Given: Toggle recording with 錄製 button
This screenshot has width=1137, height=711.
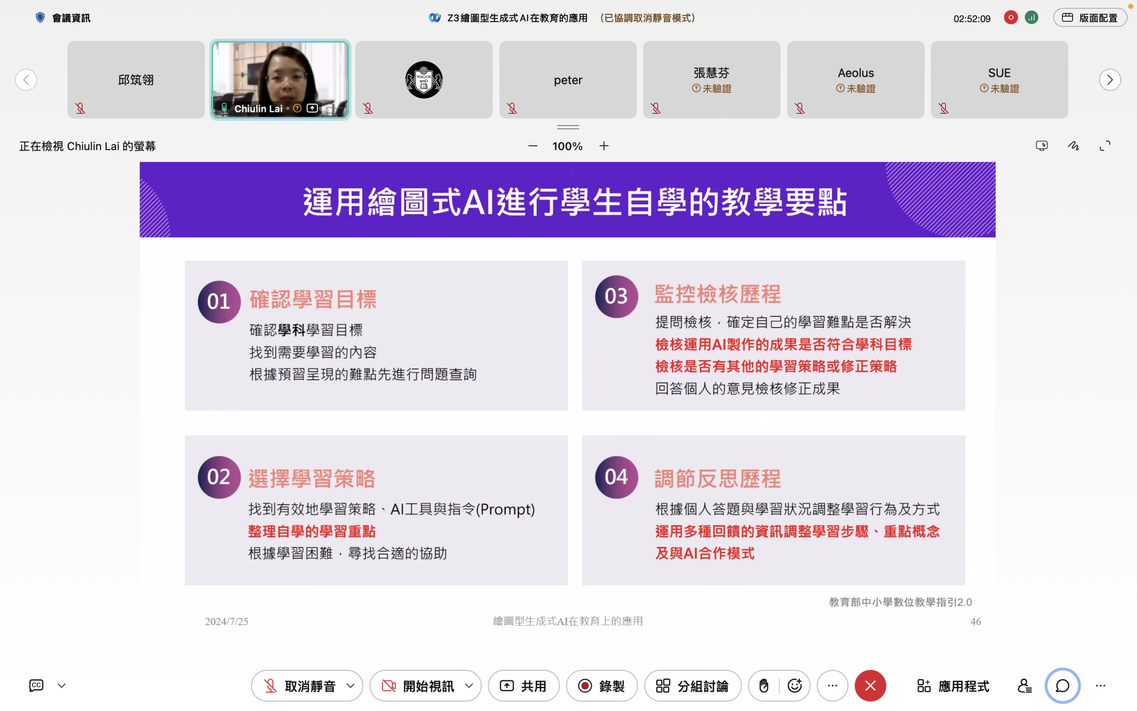Looking at the screenshot, I should pos(602,686).
